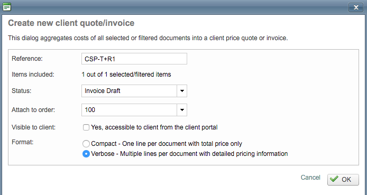Open the Status dropdown arrow
367x195 pixels.
tap(182, 91)
